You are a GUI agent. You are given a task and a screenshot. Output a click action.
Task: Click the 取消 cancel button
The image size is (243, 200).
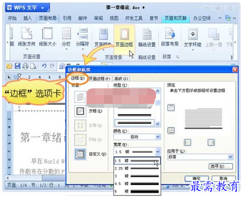(x=224, y=178)
